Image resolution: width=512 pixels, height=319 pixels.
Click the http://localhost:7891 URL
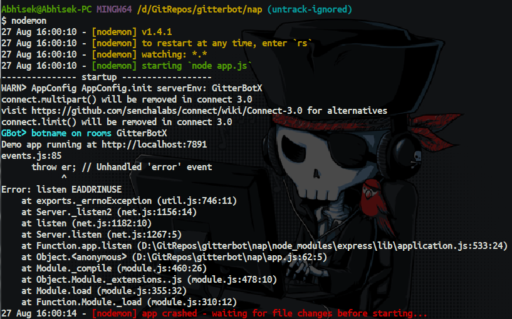point(154,144)
